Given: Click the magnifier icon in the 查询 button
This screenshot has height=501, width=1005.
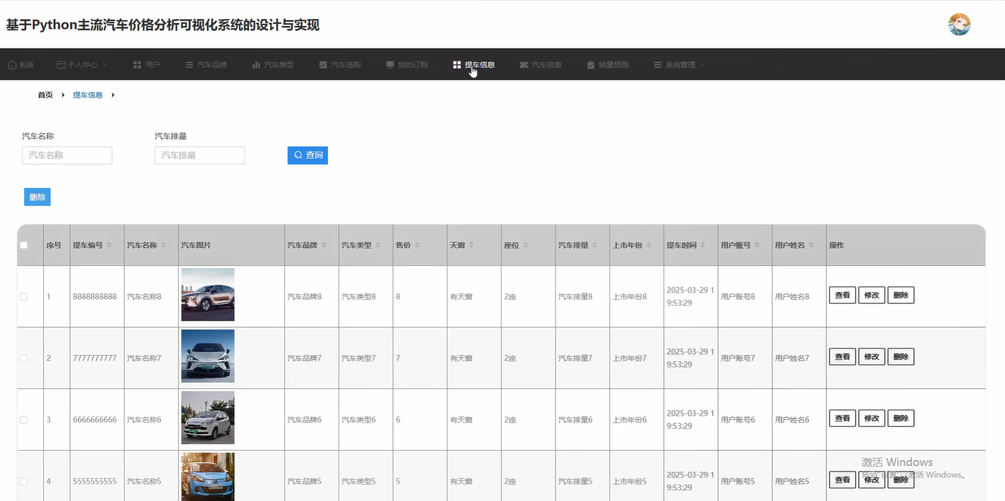Looking at the screenshot, I should tap(298, 155).
